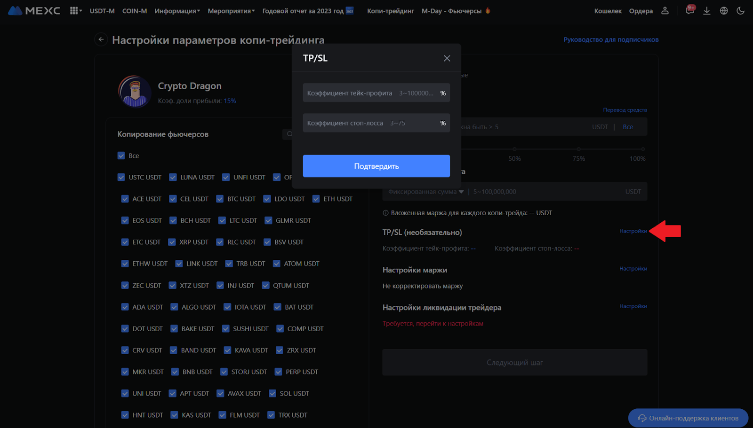Viewport: 753px width, 428px height.
Task: Open the notifications message icon
Action: click(690, 10)
